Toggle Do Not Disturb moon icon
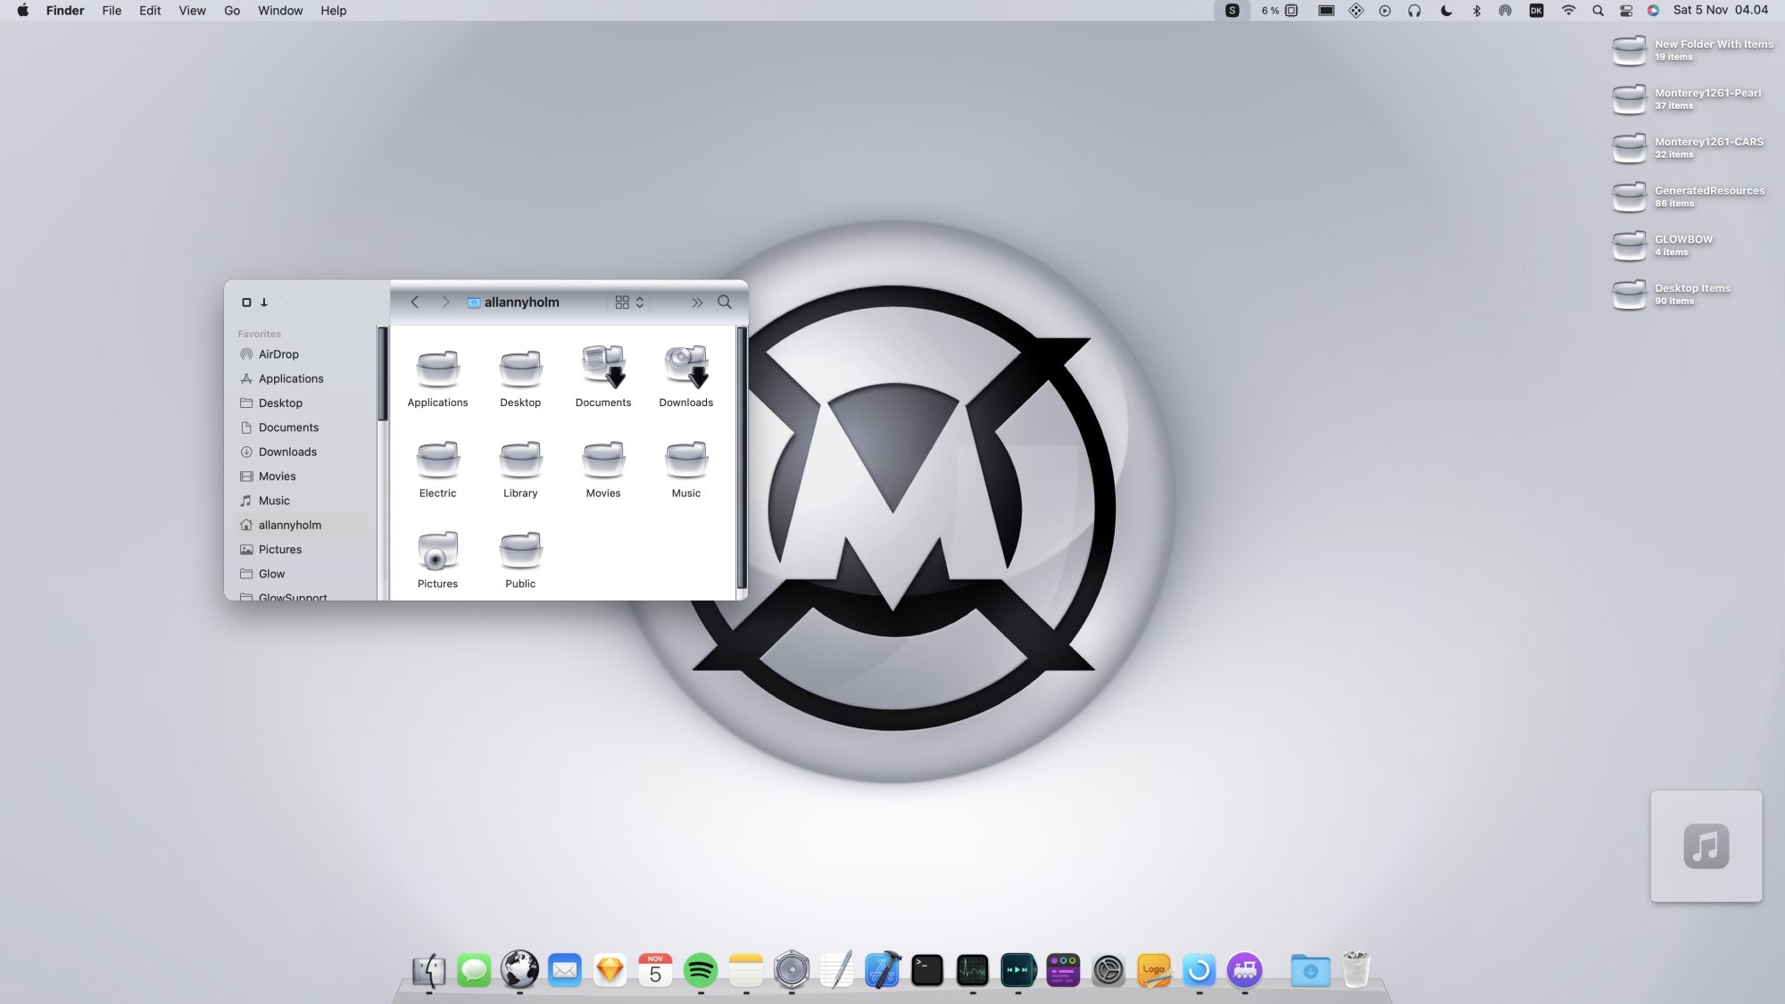 (1446, 11)
